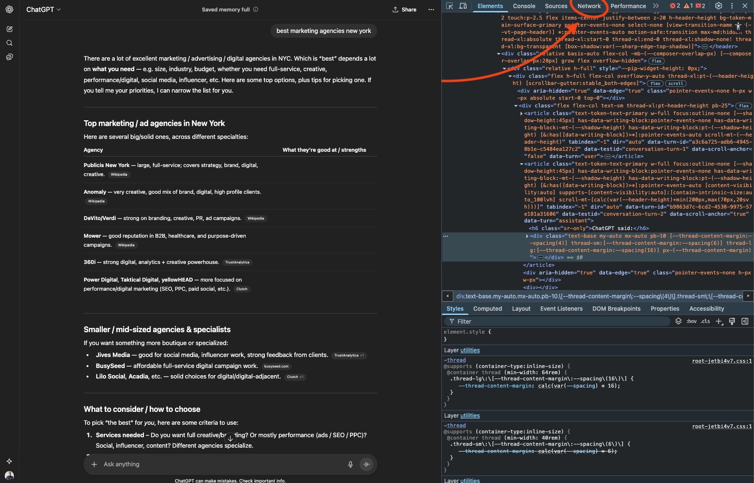754x483 pixels.
Task: Open the library icon in the sidebar
Action: pos(10,57)
